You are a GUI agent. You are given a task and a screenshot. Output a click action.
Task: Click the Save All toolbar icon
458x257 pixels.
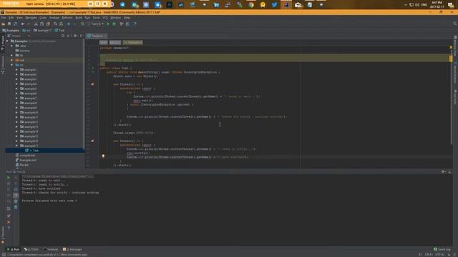(9, 24)
